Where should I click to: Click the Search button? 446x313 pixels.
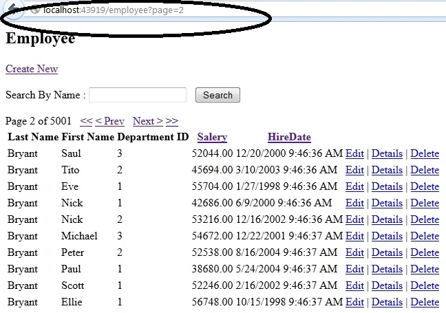tap(217, 95)
